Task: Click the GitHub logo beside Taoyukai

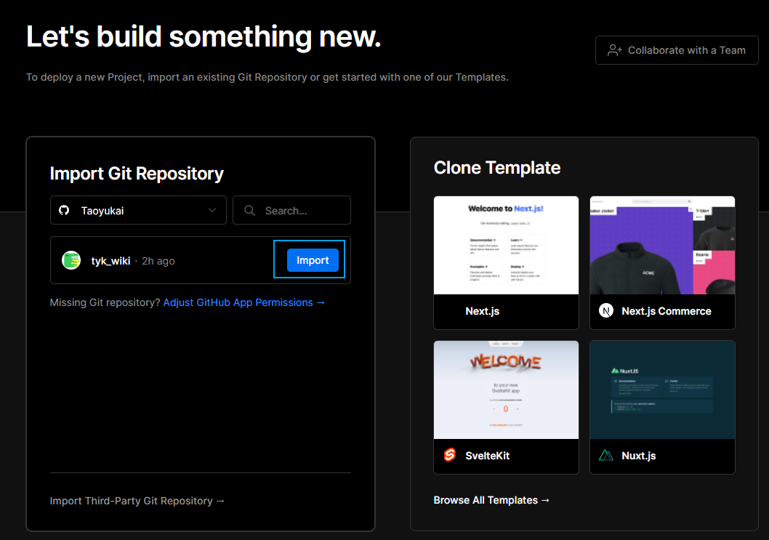Action: point(64,211)
